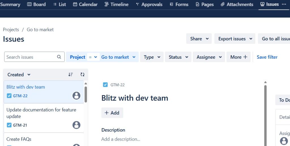
Task: Click the assignee avatar on GTM-22 card
Action: [x=76, y=96]
